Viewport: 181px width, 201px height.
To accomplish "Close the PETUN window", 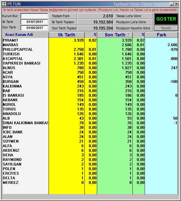I will 176,4.
